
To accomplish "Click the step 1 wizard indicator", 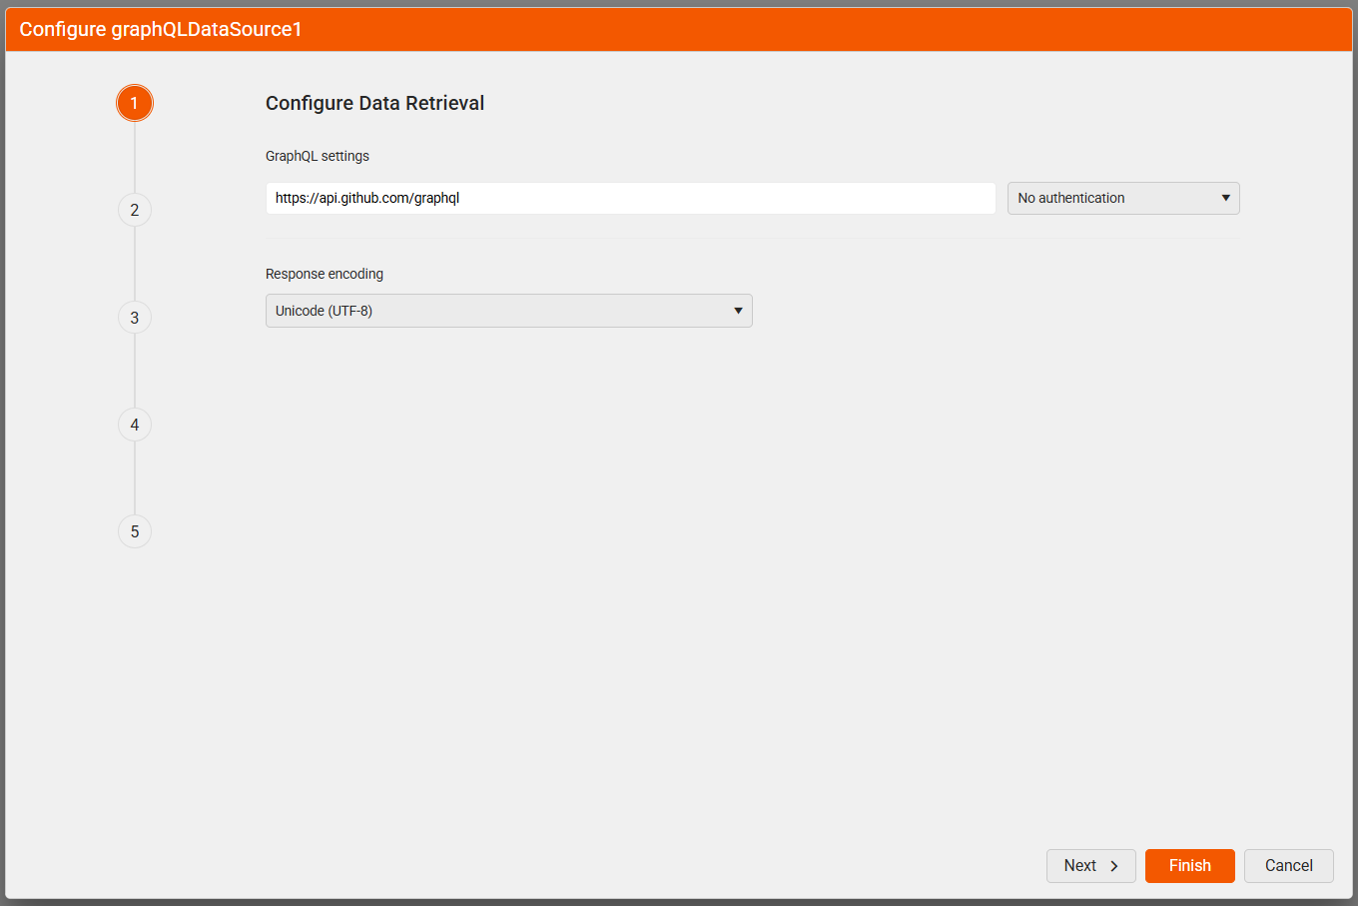I will tap(134, 103).
